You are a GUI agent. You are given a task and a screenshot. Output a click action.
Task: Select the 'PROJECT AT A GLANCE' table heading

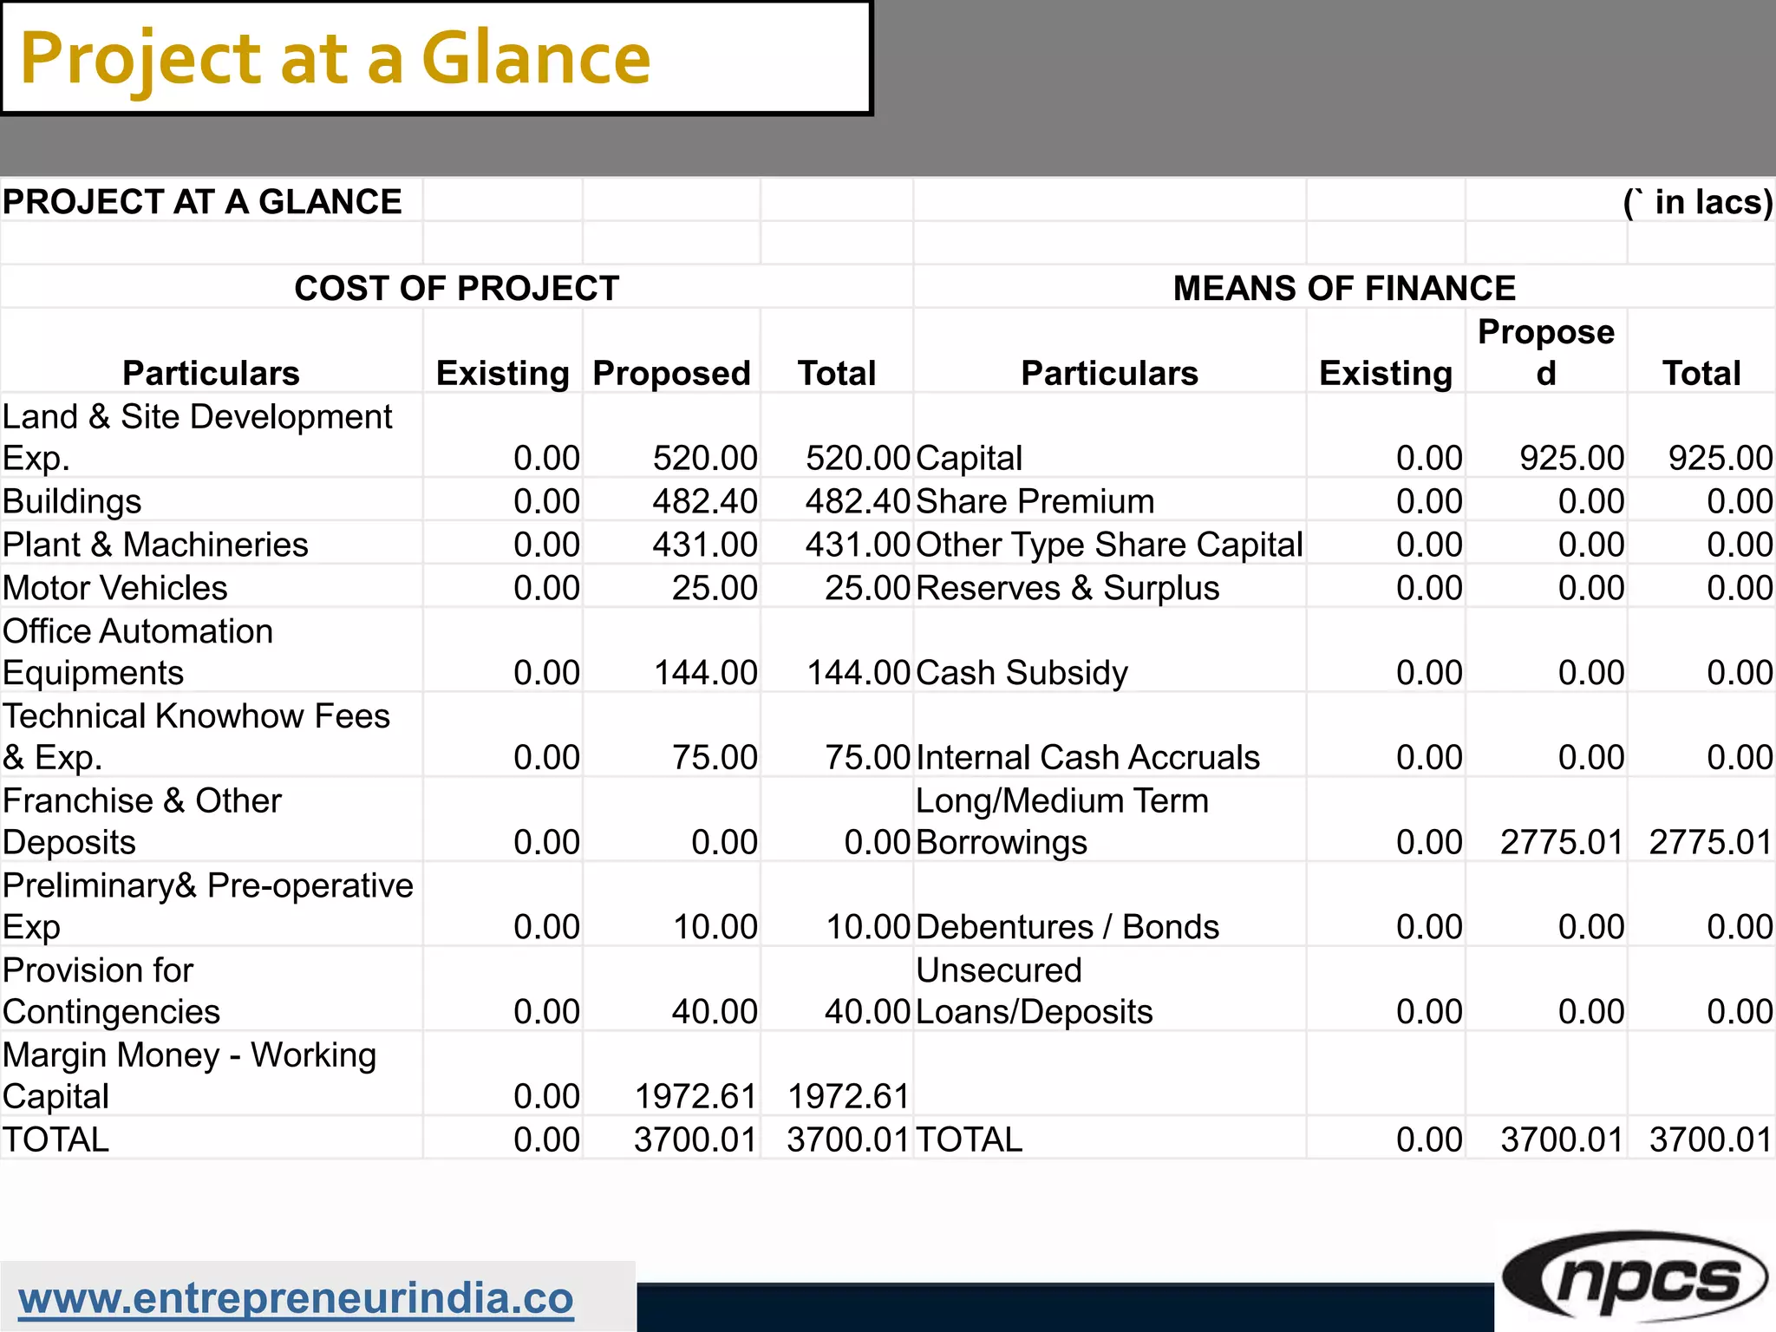202,201
